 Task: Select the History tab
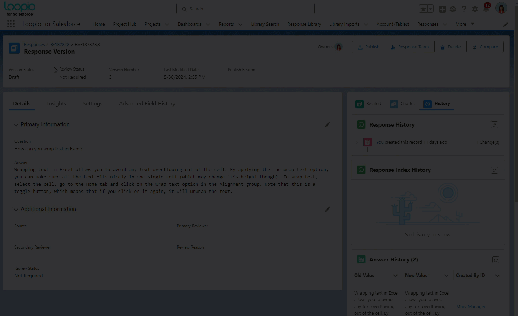click(x=437, y=104)
